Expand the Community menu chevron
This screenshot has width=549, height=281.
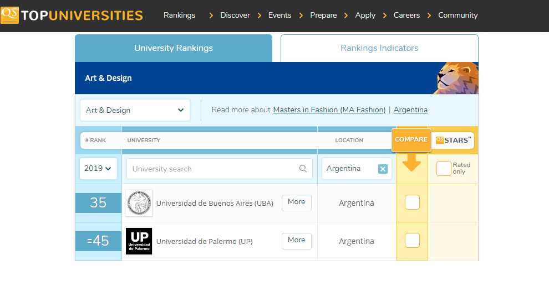429,15
